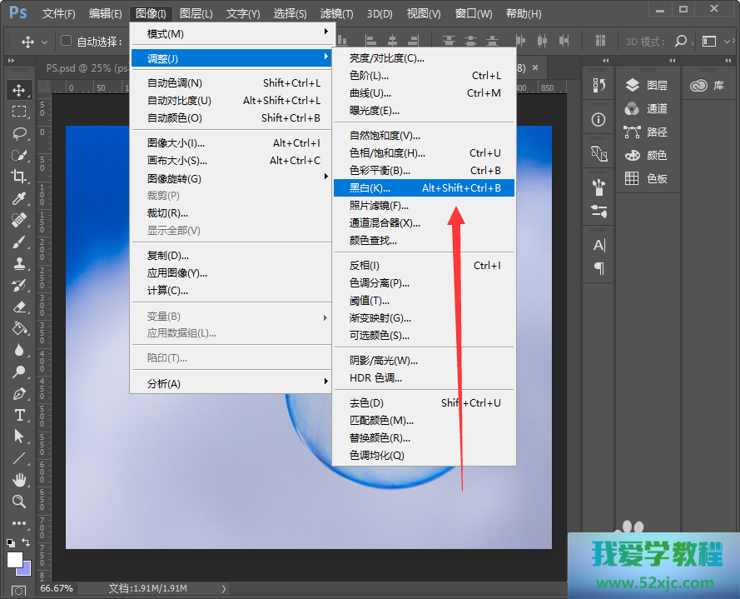Select the Crop tool
740x599 pixels.
[19, 176]
